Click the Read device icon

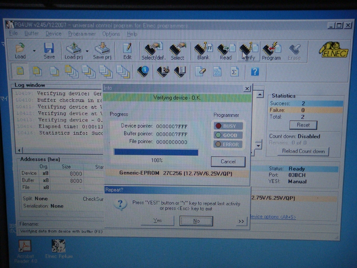[x=225, y=51]
